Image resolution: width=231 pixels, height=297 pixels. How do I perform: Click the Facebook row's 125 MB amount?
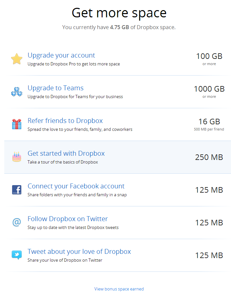pos(209,190)
